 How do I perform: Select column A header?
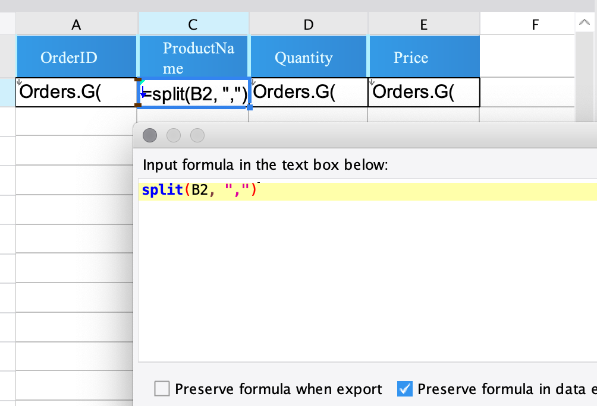76,24
